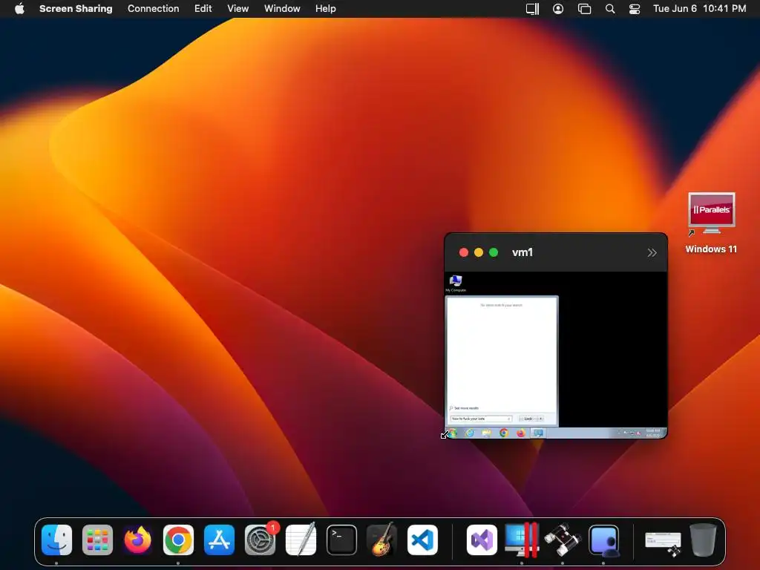The width and height of the screenshot is (760, 570).
Task: Open Spotlight search from the menu bar
Action: (610, 9)
